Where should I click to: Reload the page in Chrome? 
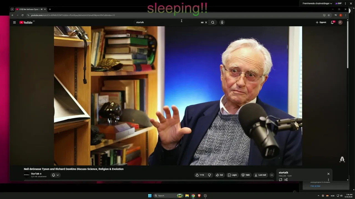(22, 15)
